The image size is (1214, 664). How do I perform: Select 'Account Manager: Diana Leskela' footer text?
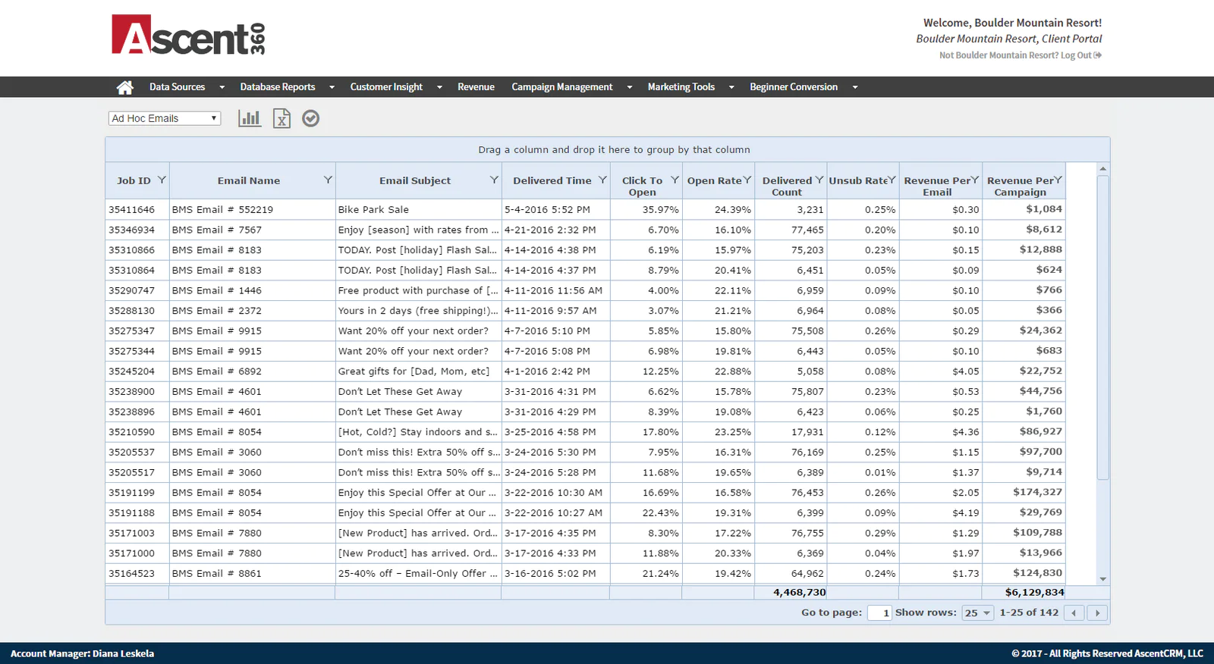pyautogui.click(x=82, y=653)
